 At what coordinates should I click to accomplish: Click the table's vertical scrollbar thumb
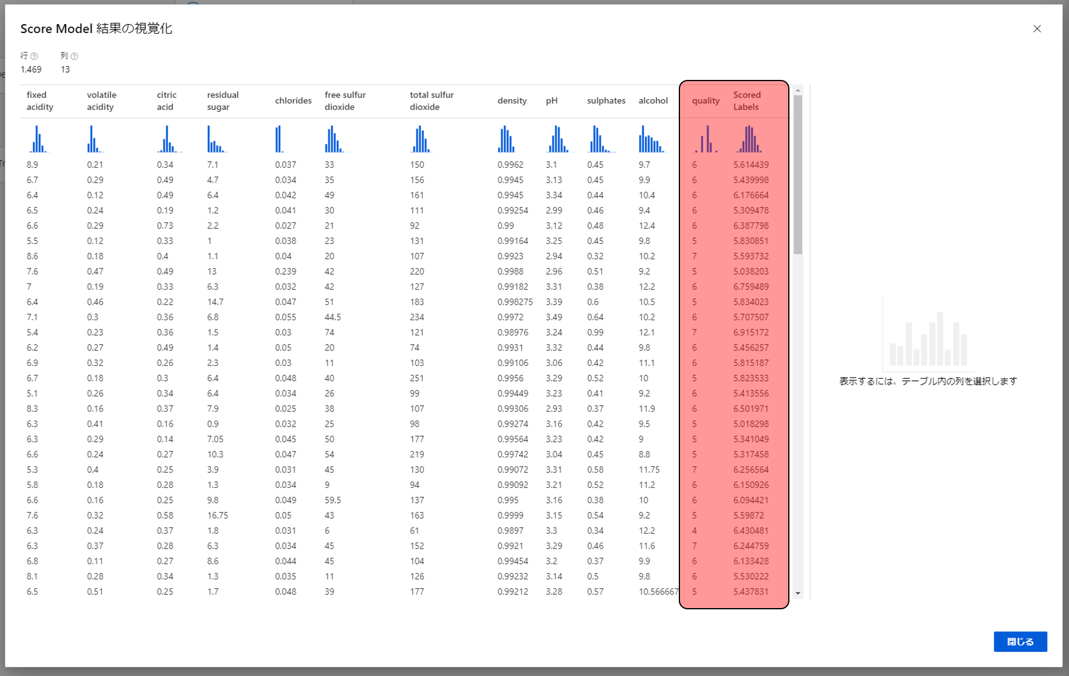pyautogui.click(x=798, y=174)
